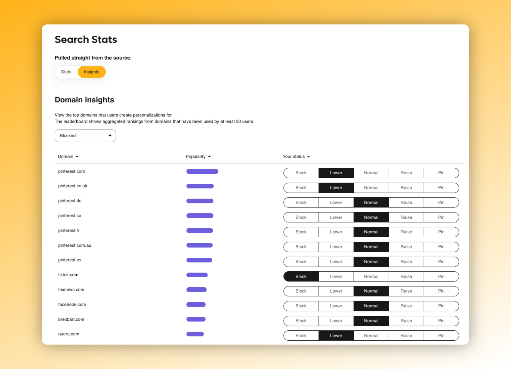Image resolution: width=511 pixels, height=369 pixels.
Task: Set quora.com status to Pin
Action: coord(441,336)
